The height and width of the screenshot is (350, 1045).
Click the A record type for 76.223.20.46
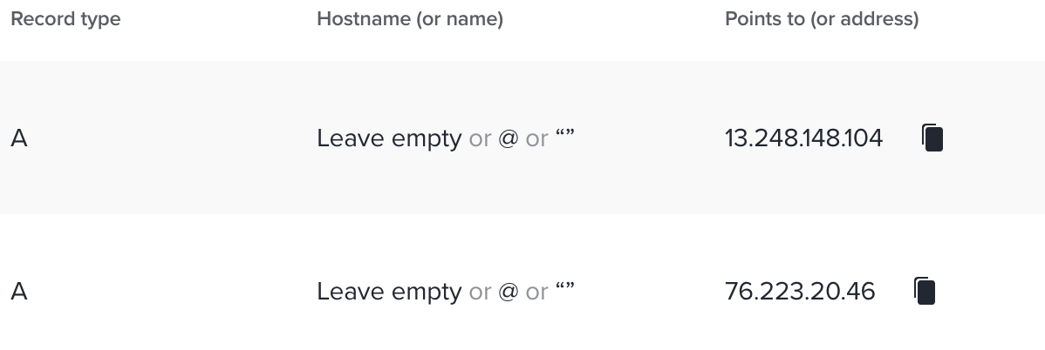pyautogui.click(x=18, y=292)
